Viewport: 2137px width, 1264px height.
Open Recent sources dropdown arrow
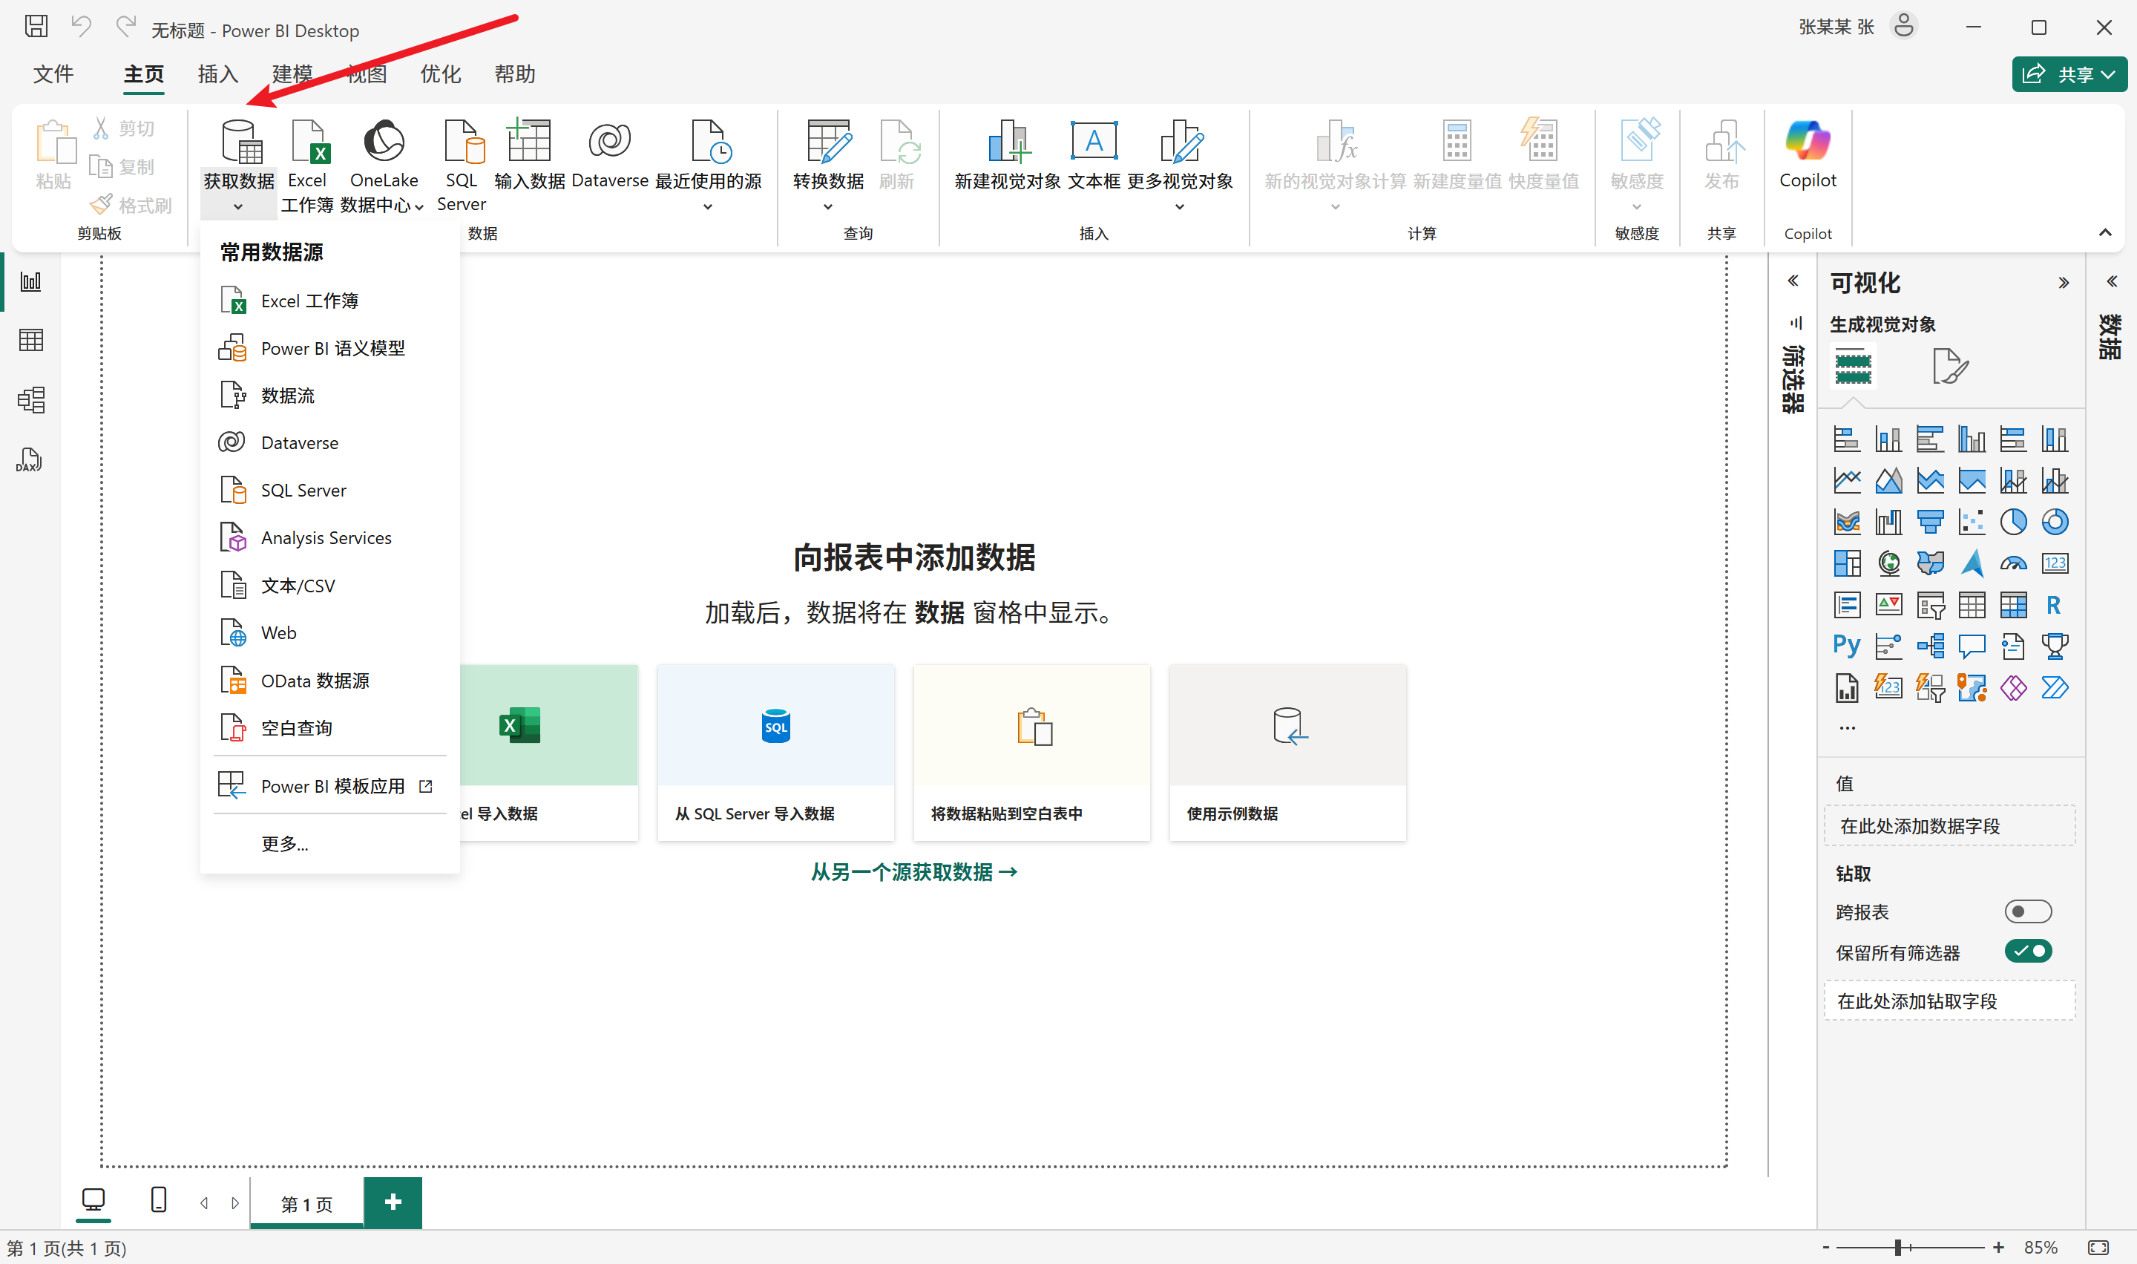707,206
